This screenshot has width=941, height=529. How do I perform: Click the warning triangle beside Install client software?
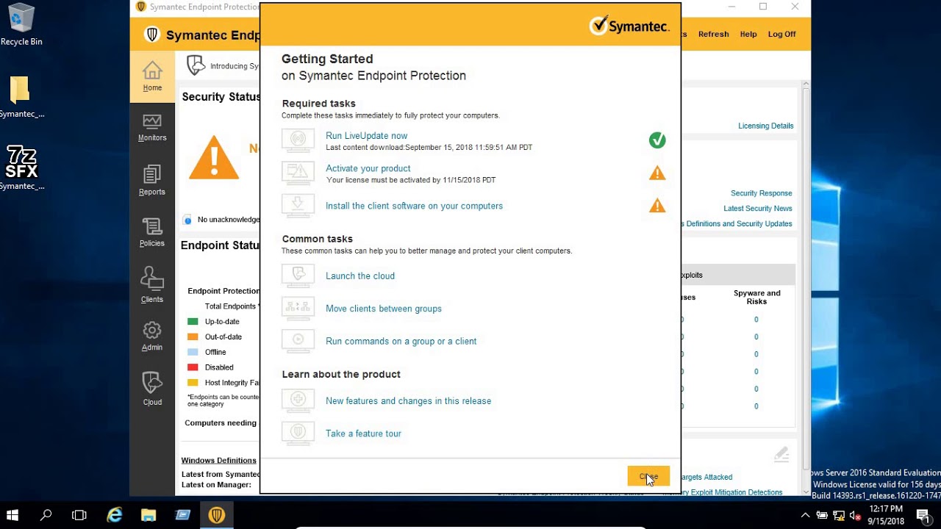click(x=657, y=206)
